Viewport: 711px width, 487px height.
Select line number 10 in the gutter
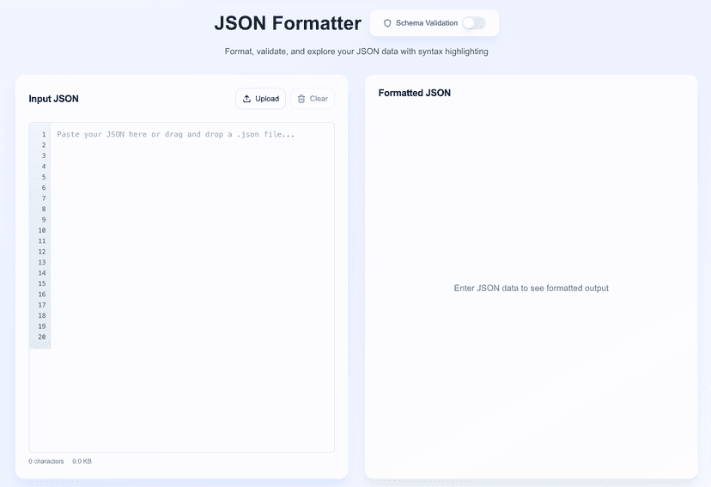[x=41, y=230]
